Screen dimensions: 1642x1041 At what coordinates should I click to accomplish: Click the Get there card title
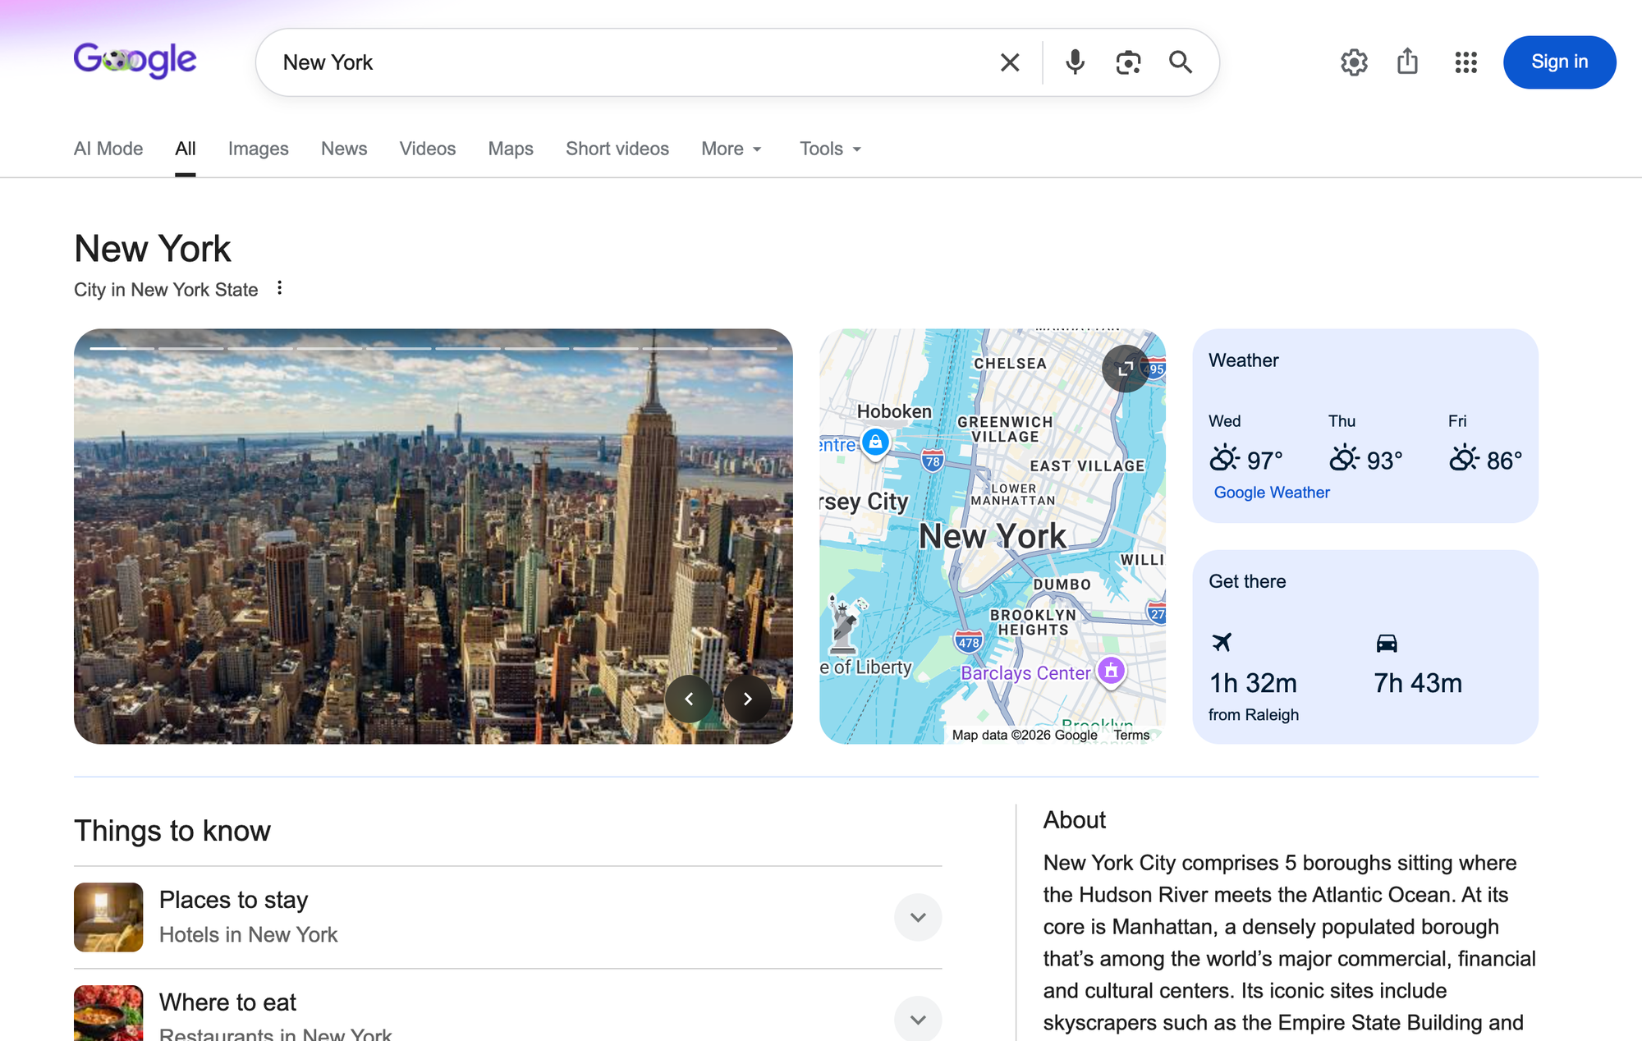[1247, 581]
